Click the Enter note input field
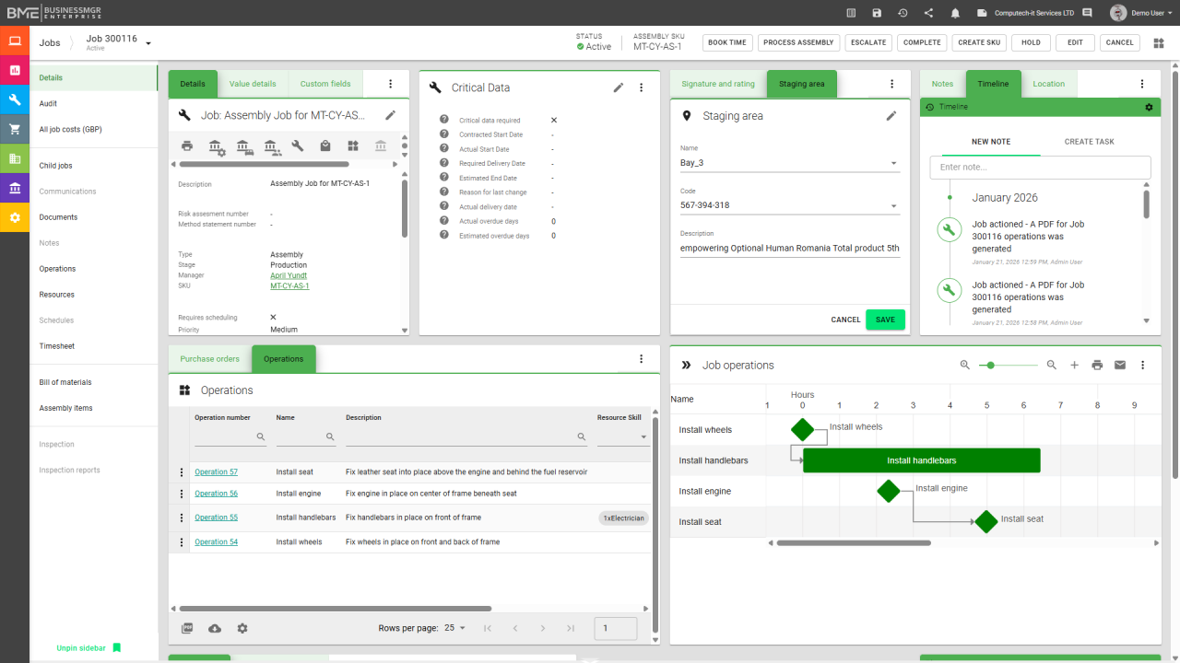Viewport: 1180px width, 663px height. pos(1039,168)
